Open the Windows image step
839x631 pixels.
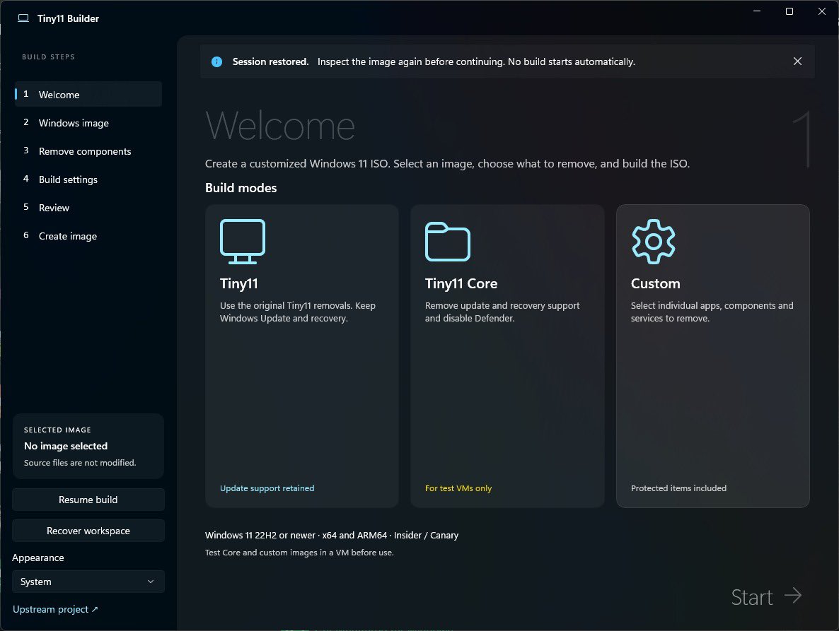[x=88, y=123]
